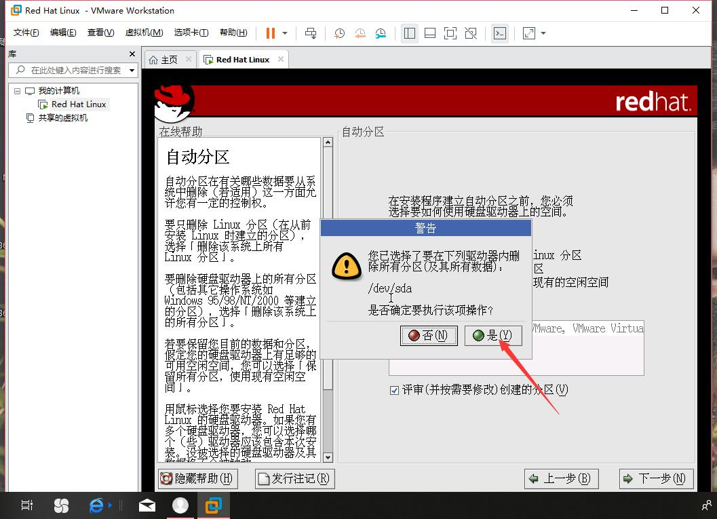Click 是(Y) in the warning dialog
This screenshot has height=519, width=717.
coord(493,336)
